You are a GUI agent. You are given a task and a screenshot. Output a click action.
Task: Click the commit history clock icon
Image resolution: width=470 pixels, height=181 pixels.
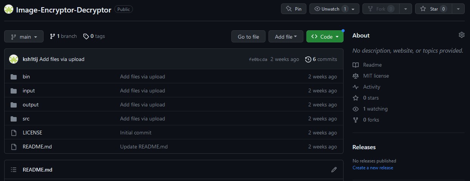308,59
